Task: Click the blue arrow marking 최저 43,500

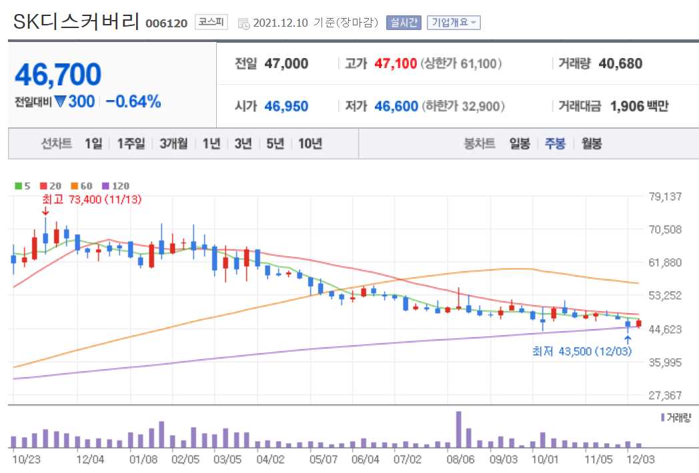Action: point(627,340)
